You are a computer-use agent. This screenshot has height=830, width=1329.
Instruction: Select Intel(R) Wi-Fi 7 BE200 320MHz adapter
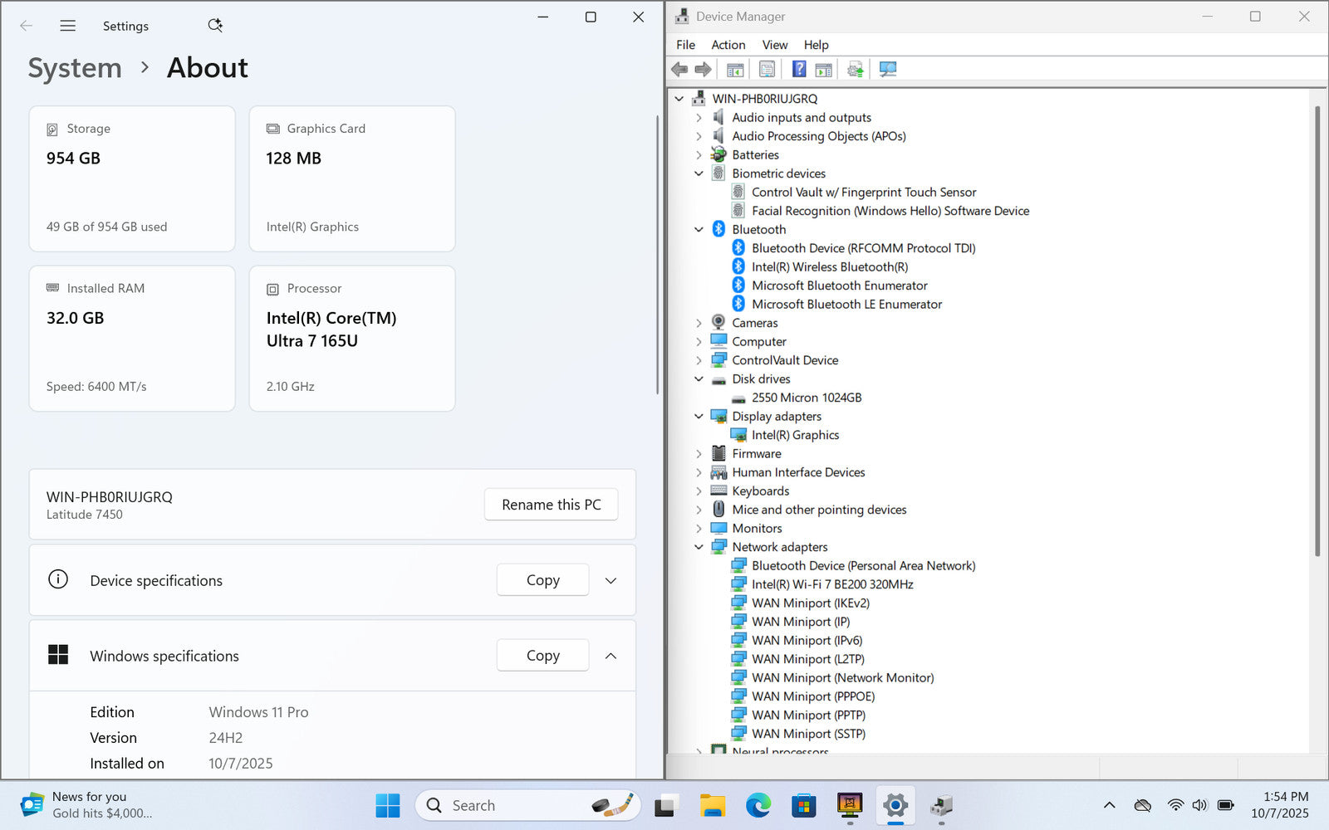(x=831, y=584)
